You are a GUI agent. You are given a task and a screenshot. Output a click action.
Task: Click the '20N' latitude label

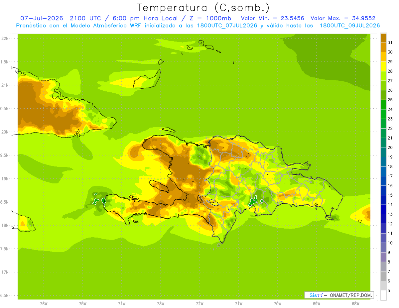point(6,132)
